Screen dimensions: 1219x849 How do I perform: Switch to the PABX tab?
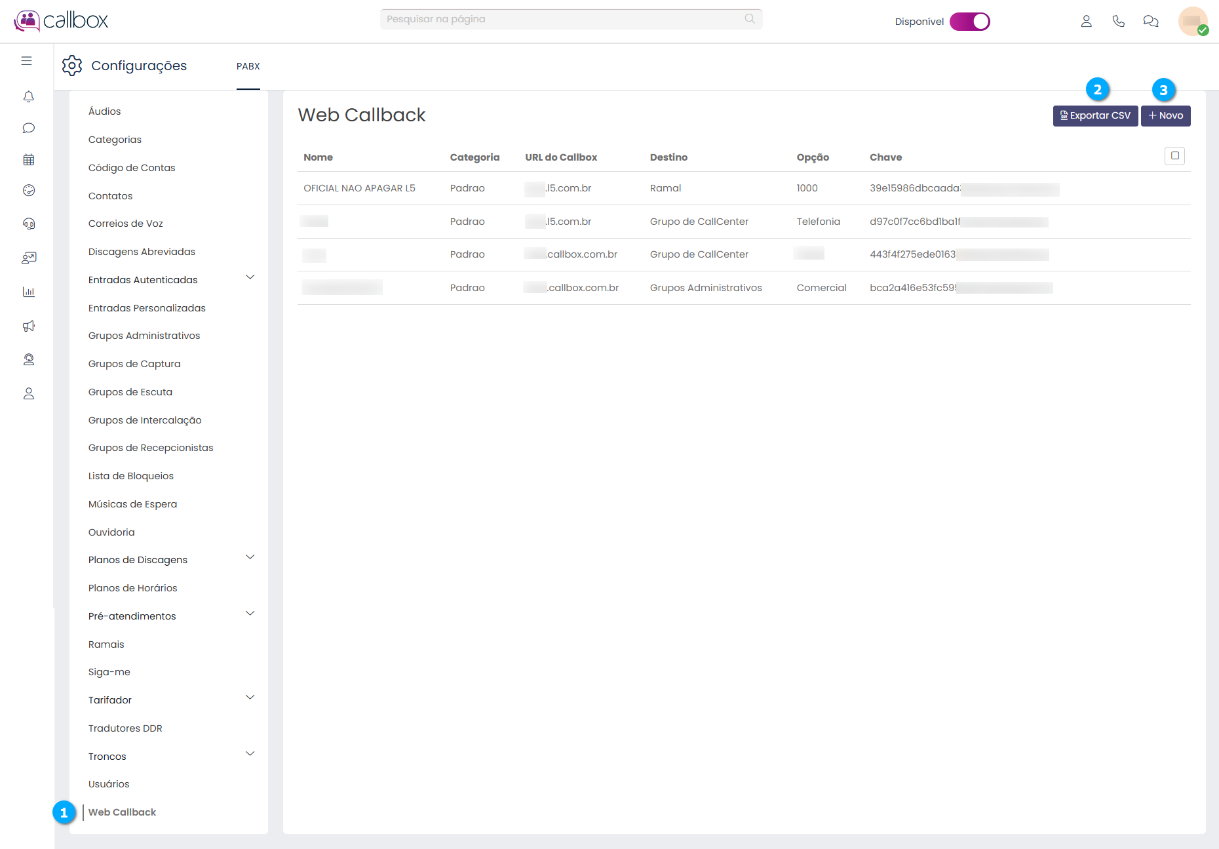(248, 66)
